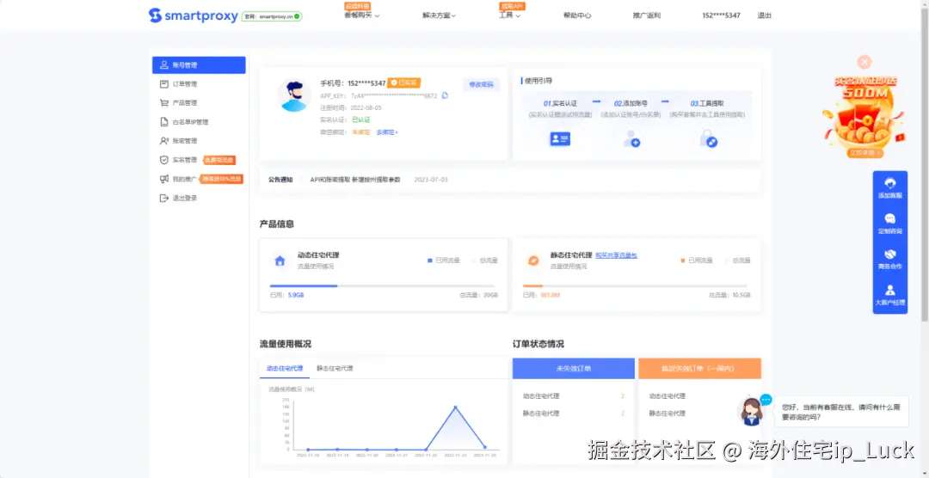Click the 退出登录 exit icon
Screen dimensions: 929x478
point(164,198)
